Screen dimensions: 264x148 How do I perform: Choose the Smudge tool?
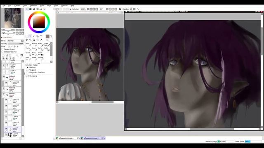pos(40,58)
